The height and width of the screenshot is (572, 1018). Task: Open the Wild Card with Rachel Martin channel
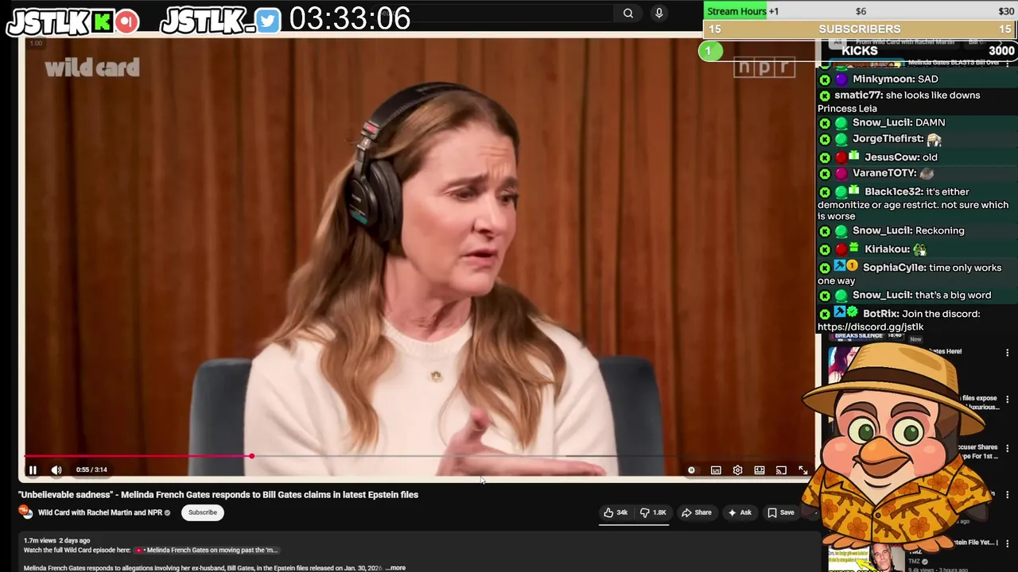click(x=100, y=512)
